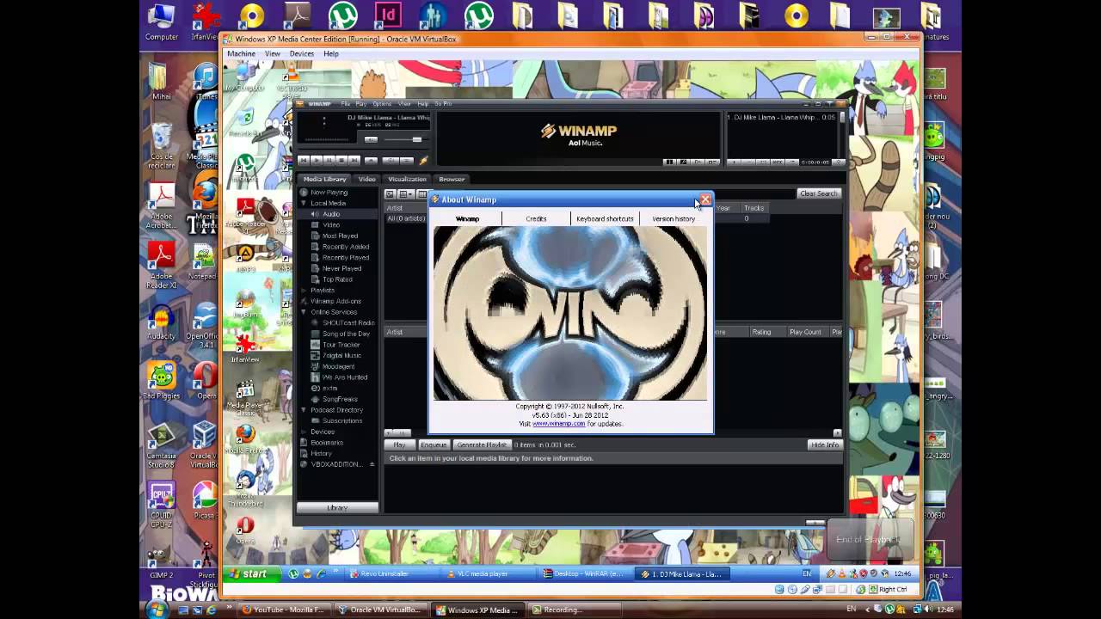
Task: Click the Enqueue button
Action: click(x=434, y=444)
